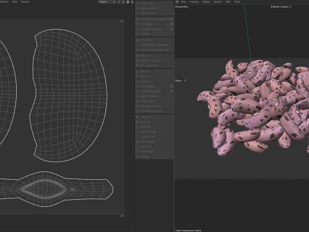
Task: Click the Perspective view label
Action: [x=182, y=6]
